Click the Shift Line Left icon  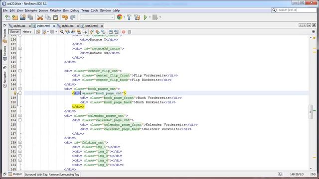pos(111,32)
